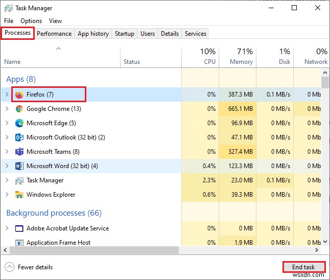Image resolution: width=330 pixels, height=280 pixels.
Task: Switch to the Users tab
Action: coord(148,34)
